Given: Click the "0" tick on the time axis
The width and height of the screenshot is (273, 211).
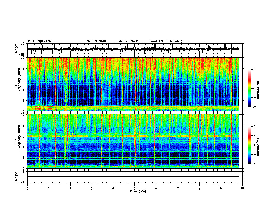Looking at the screenshot, I should pos(27,188).
